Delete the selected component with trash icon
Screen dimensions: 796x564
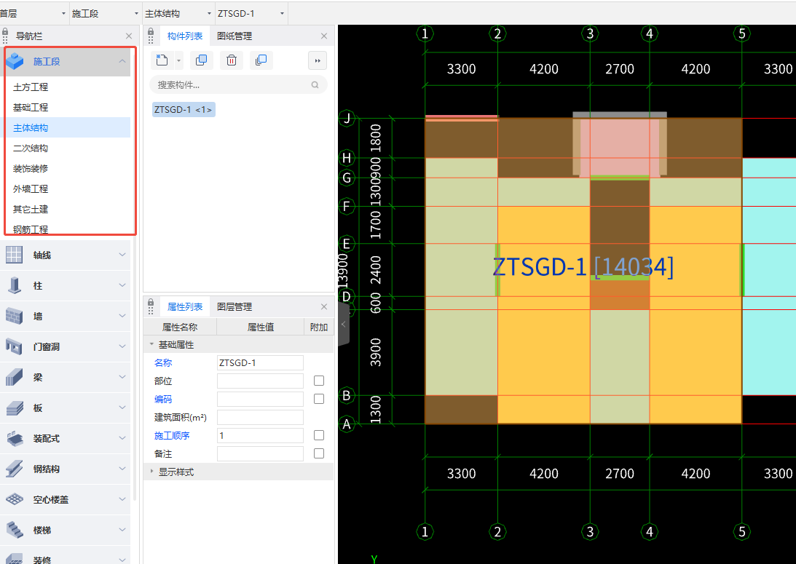231,60
